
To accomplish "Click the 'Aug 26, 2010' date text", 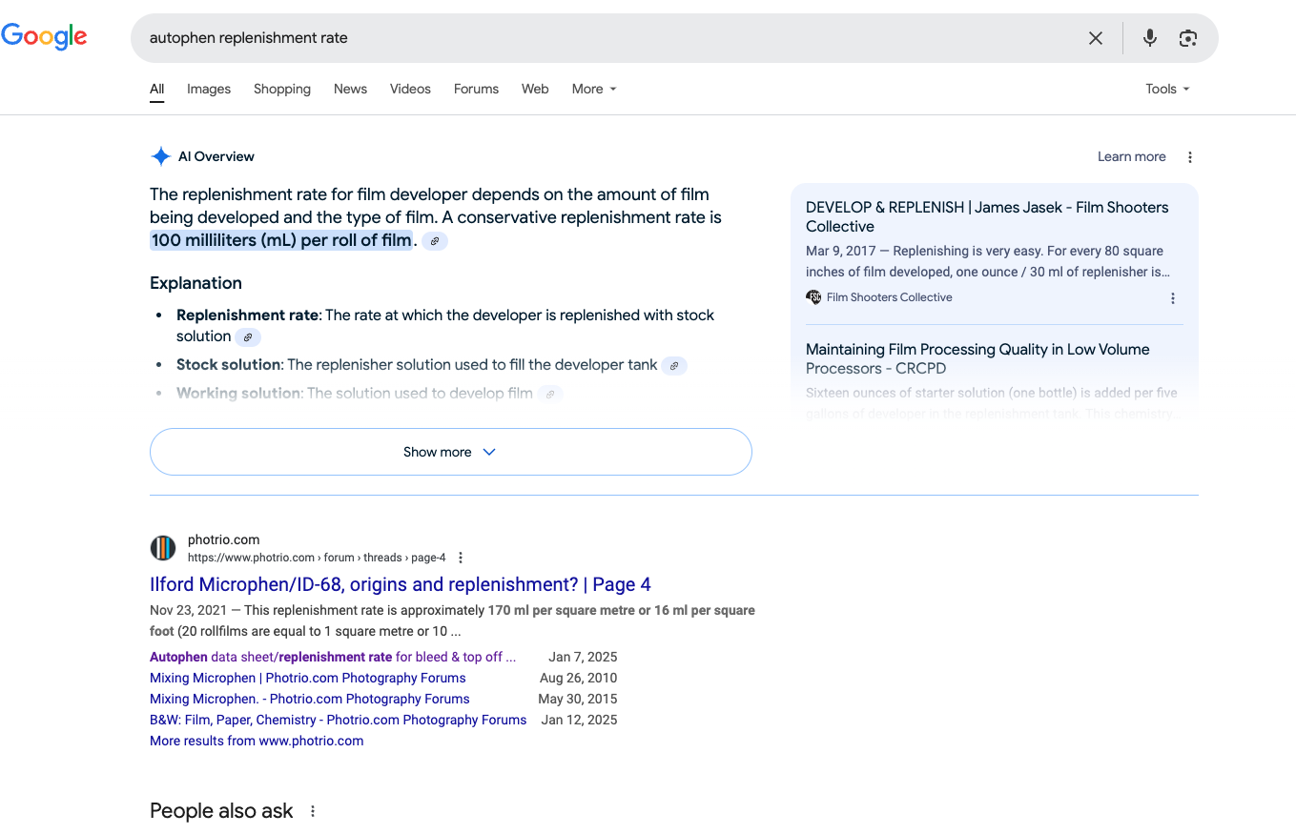I will 578,678.
